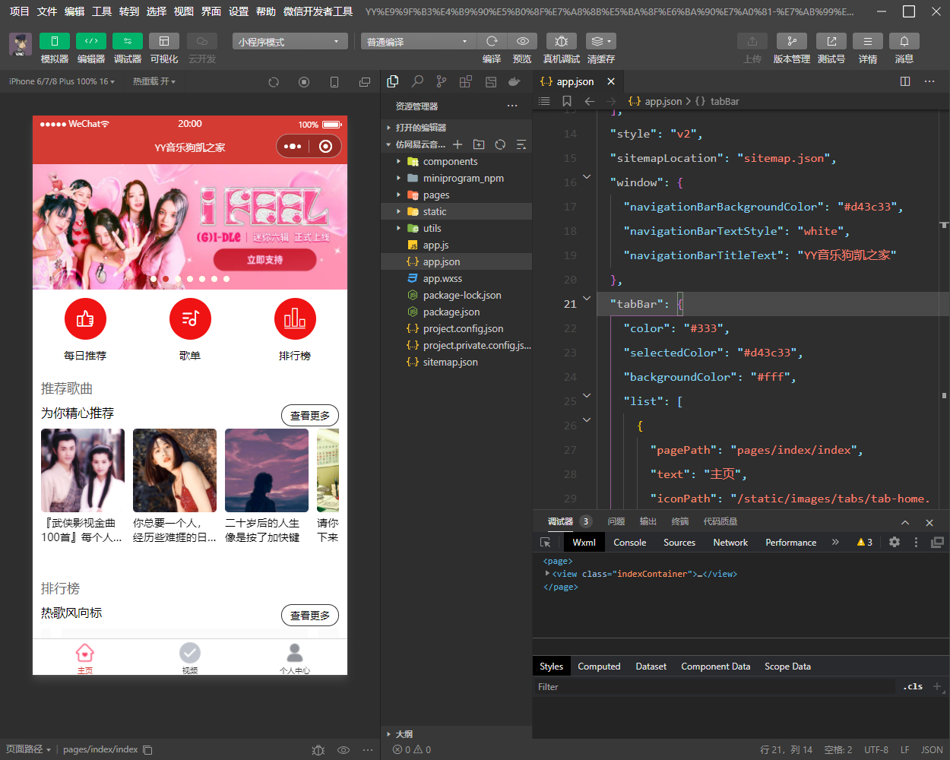Open the 微信开发者工具 menu
The image size is (950, 760).
coord(318,11)
